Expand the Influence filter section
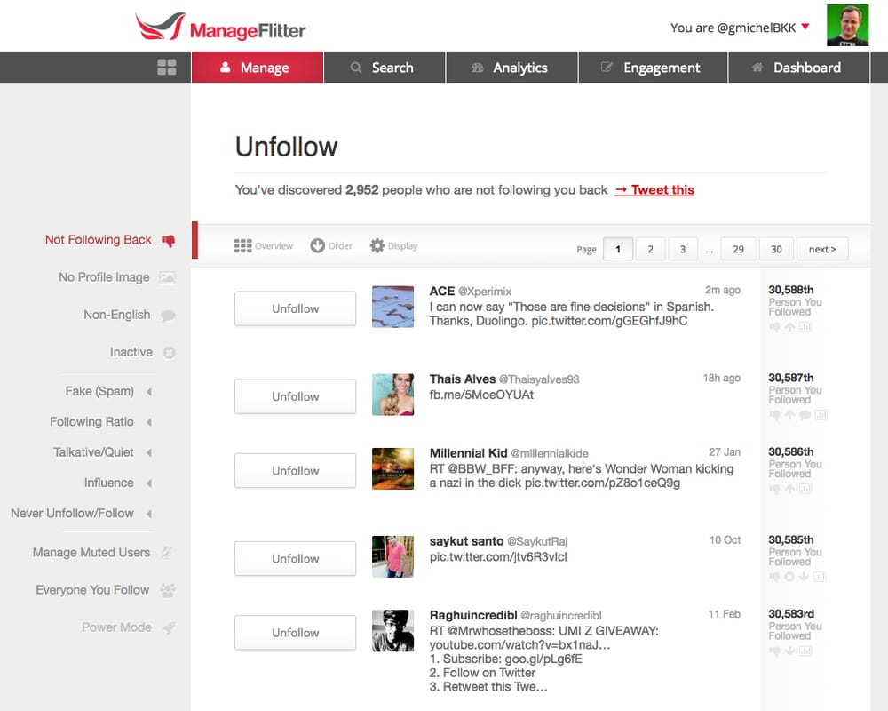888x711 pixels. [149, 483]
